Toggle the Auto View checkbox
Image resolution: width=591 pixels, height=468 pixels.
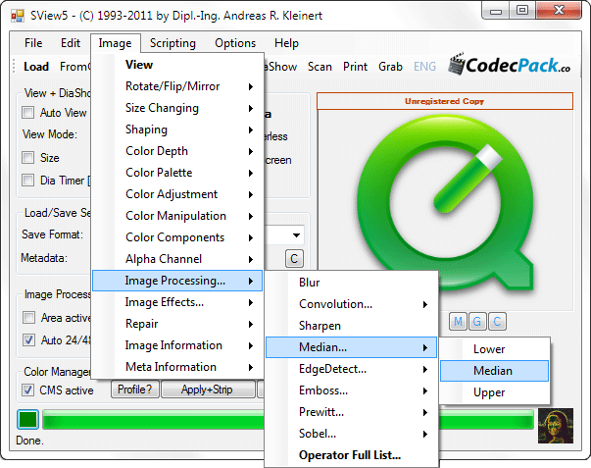[x=27, y=113]
